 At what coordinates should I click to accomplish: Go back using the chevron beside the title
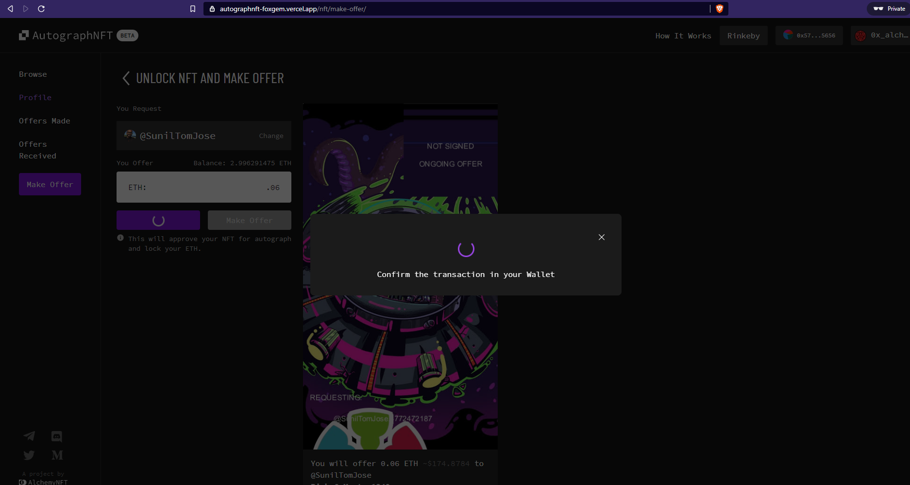pos(126,78)
